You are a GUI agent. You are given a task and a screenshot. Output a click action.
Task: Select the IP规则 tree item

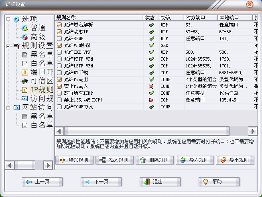coord(42,90)
